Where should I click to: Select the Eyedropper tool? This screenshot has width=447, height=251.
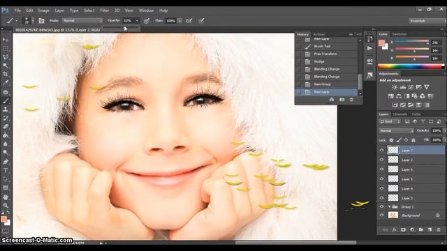(x=6, y=83)
